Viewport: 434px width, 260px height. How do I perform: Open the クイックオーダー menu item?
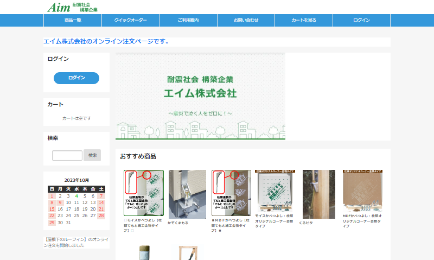[x=131, y=20]
